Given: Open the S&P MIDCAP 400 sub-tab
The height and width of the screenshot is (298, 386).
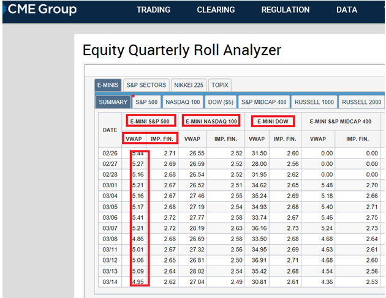Looking at the screenshot, I should coord(263,102).
